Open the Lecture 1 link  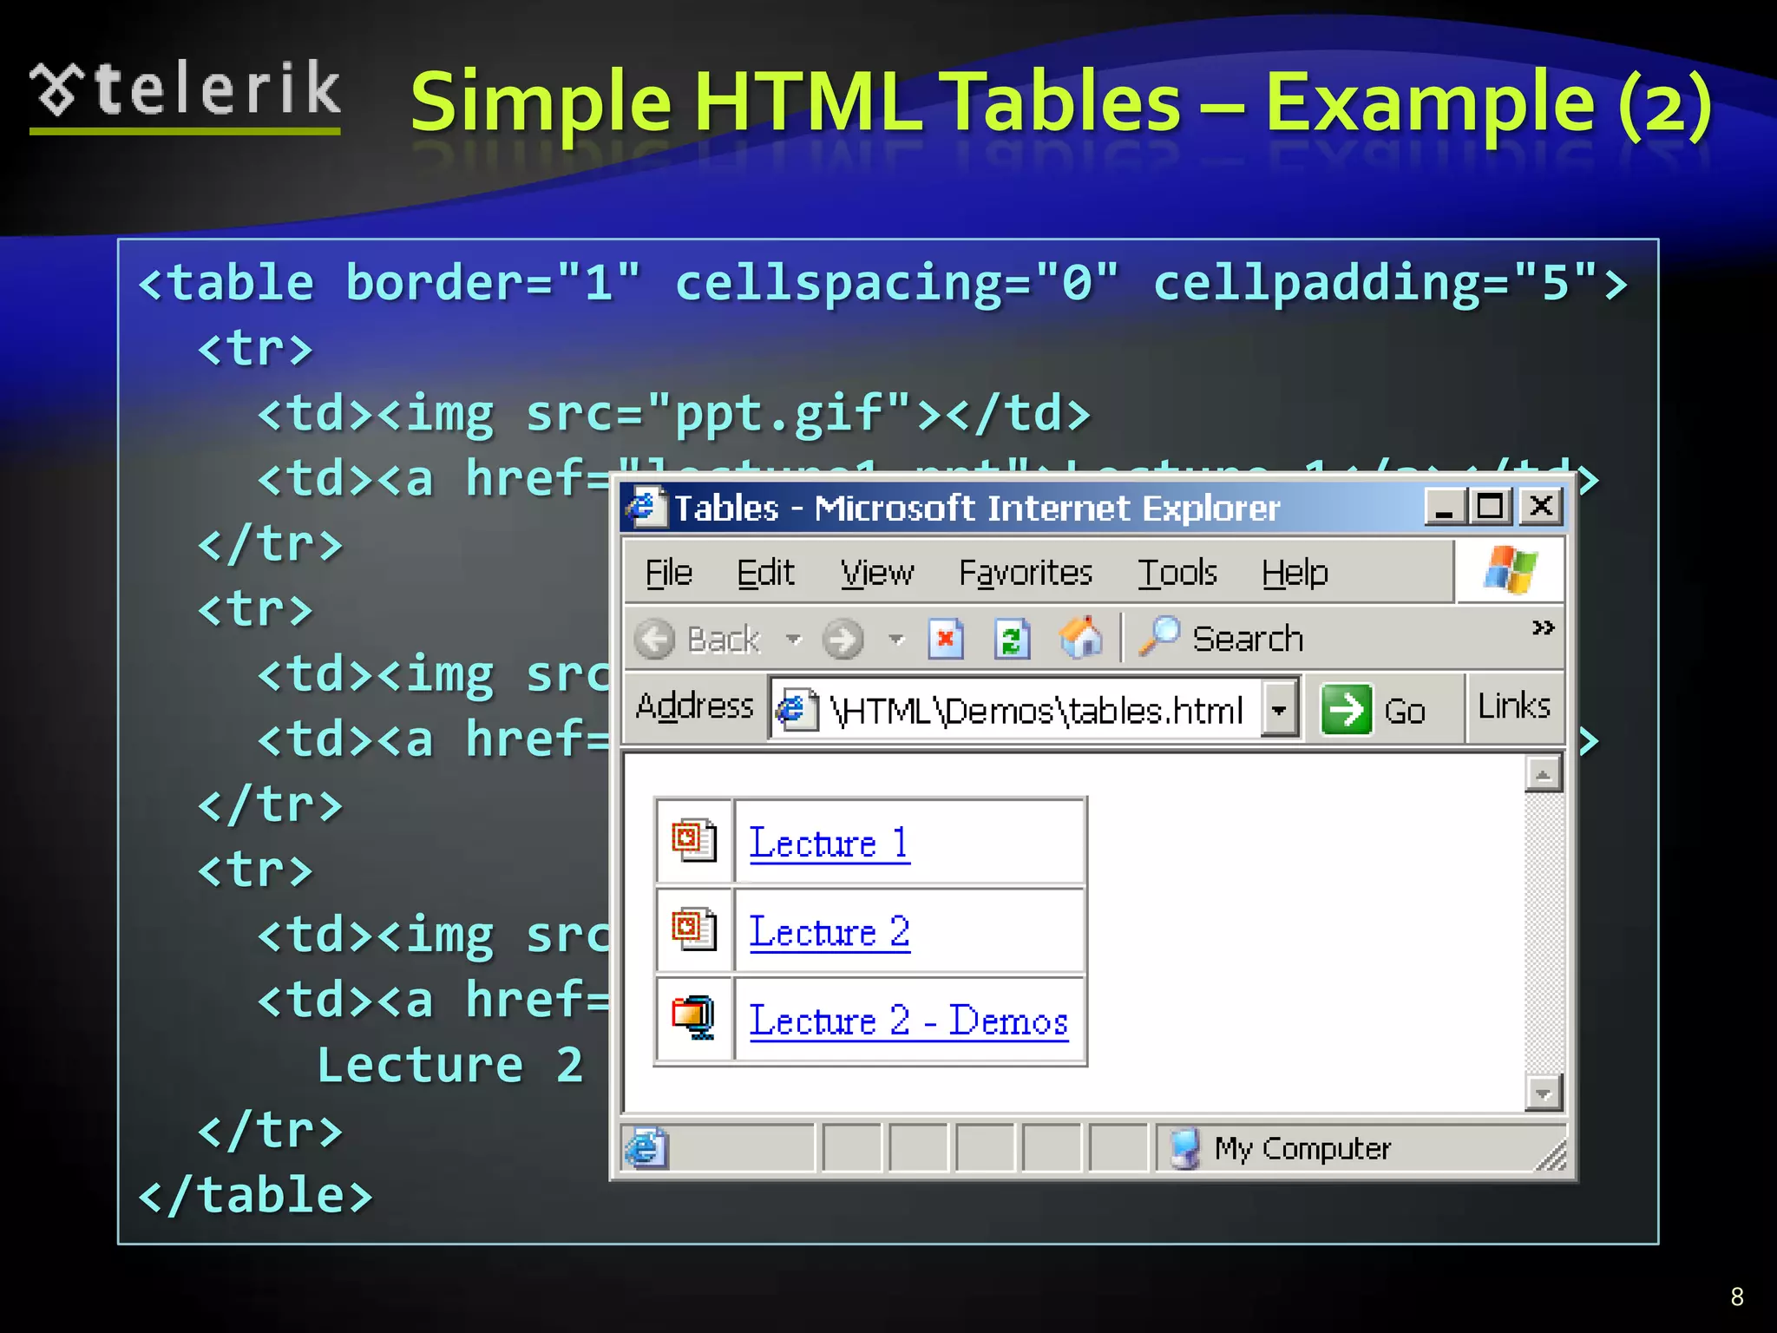click(829, 844)
